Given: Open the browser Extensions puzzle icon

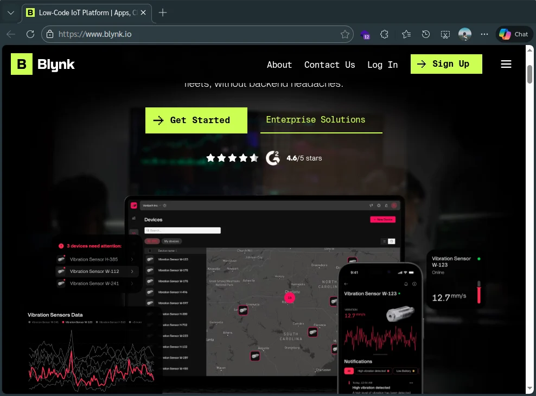Looking at the screenshot, I should click(385, 34).
